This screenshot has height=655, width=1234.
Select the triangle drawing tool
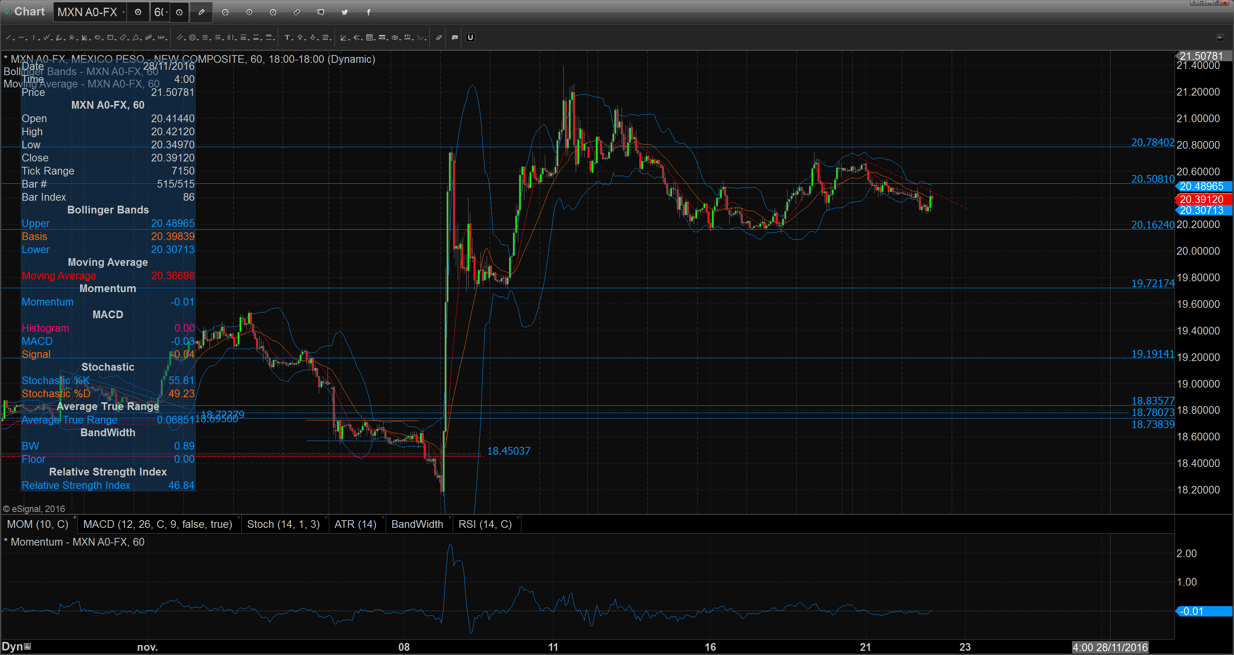click(x=136, y=37)
